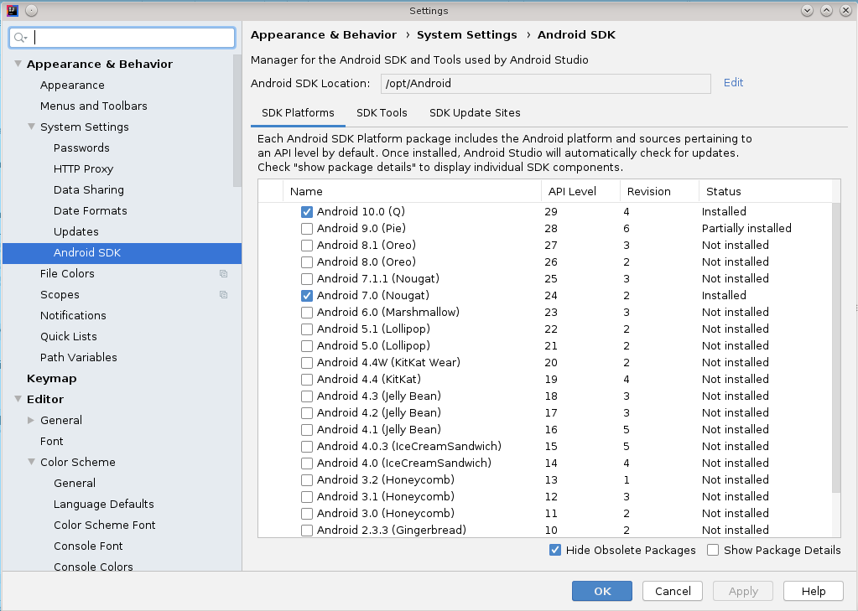Click the Android SDK Location field
This screenshot has width=858, height=611.
(x=545, y=84)
